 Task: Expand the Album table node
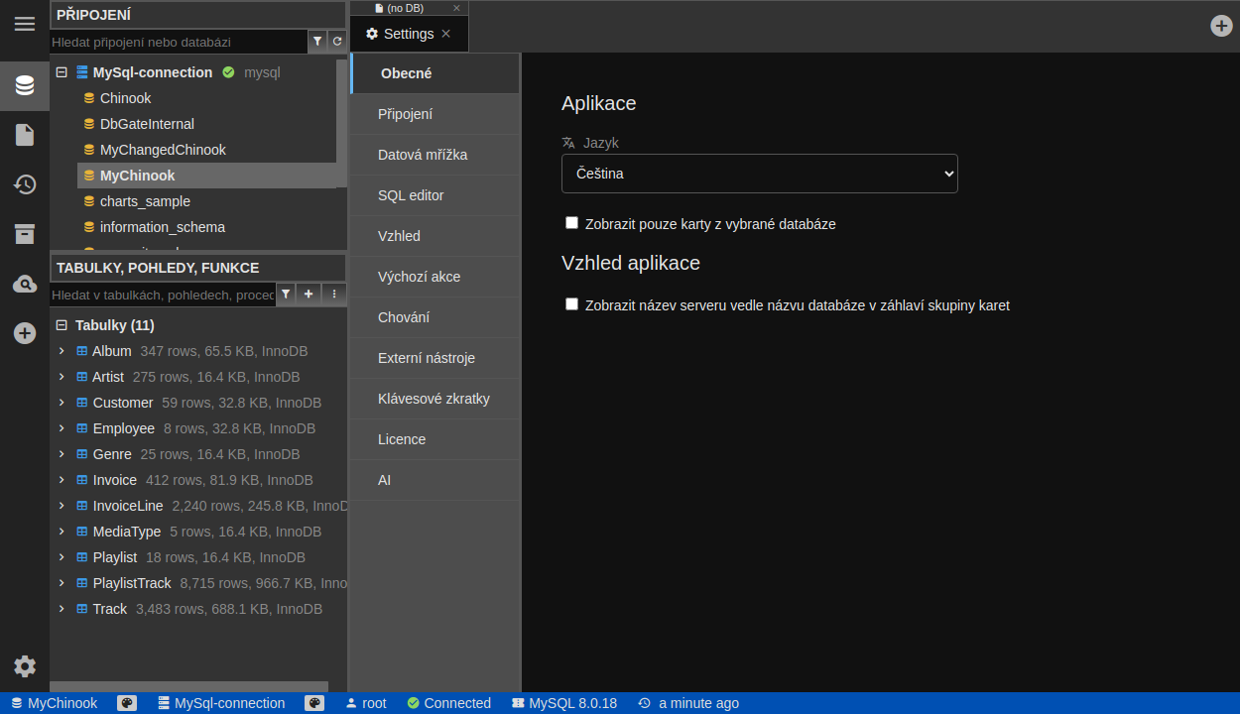[62, 351]
